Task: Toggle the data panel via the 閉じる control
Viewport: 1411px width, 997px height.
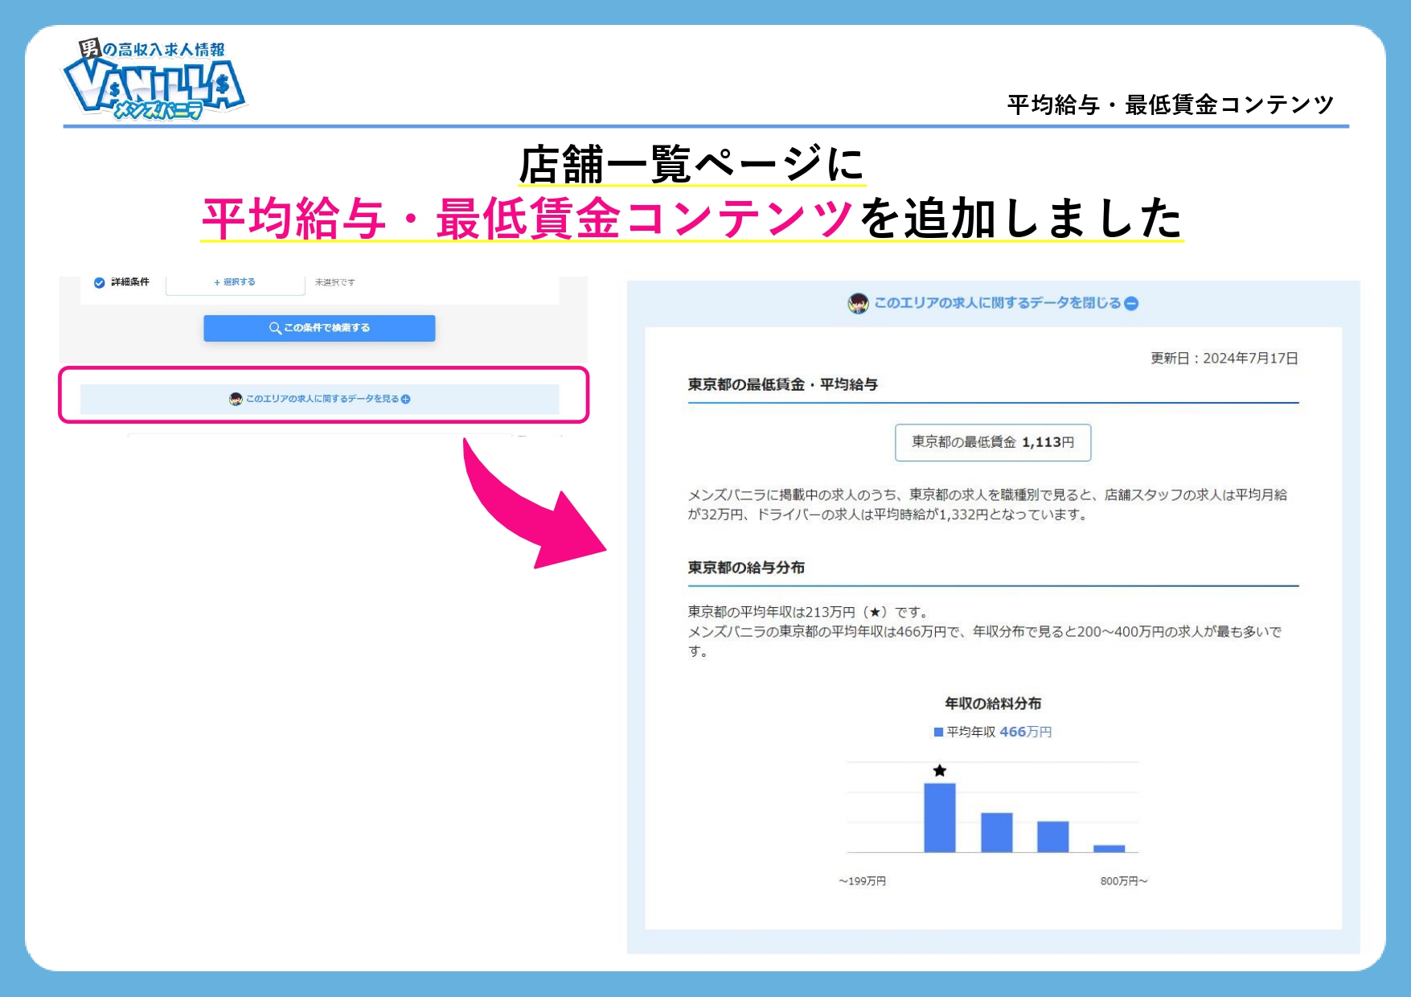Action: pyautogui.click(x=997, y=303)
